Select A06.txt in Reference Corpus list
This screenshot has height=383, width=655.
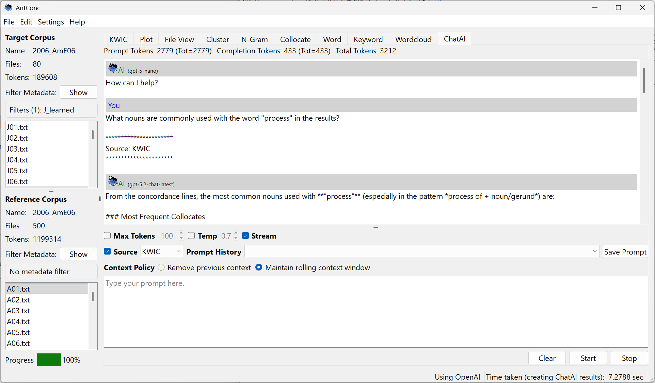pyautogui.click(x=47, y=343)
